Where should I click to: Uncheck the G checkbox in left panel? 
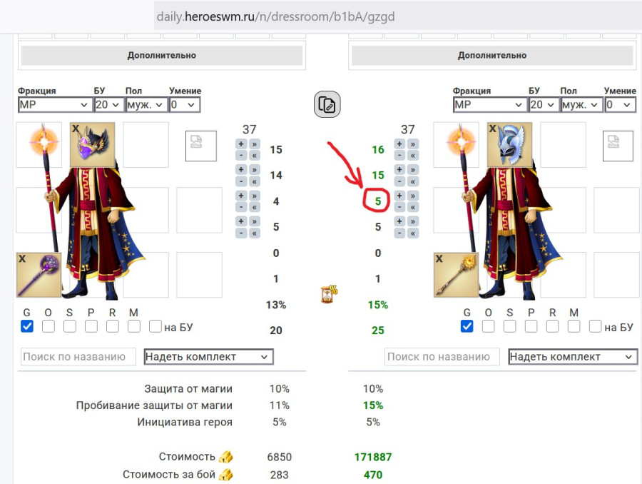coord(27,326)
